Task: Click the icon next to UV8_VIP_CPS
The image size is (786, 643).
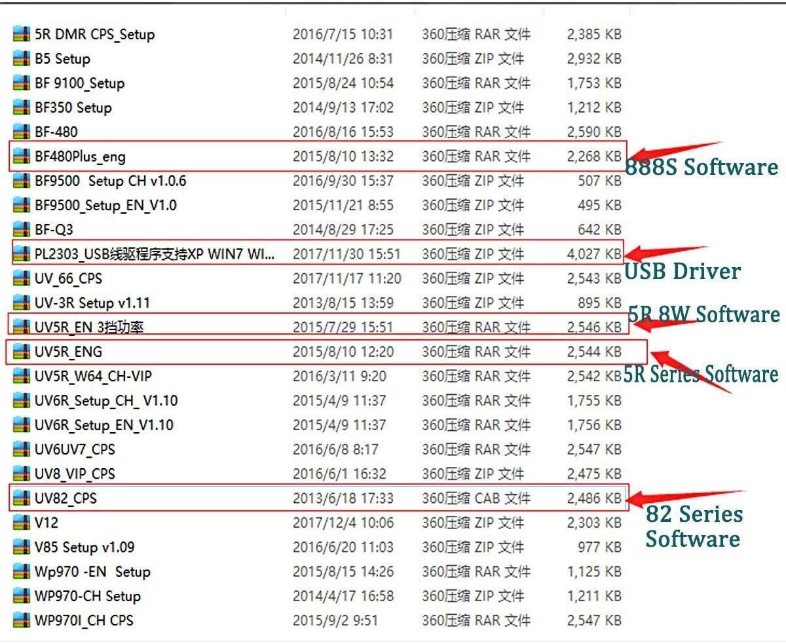Action: click(22, 474)
